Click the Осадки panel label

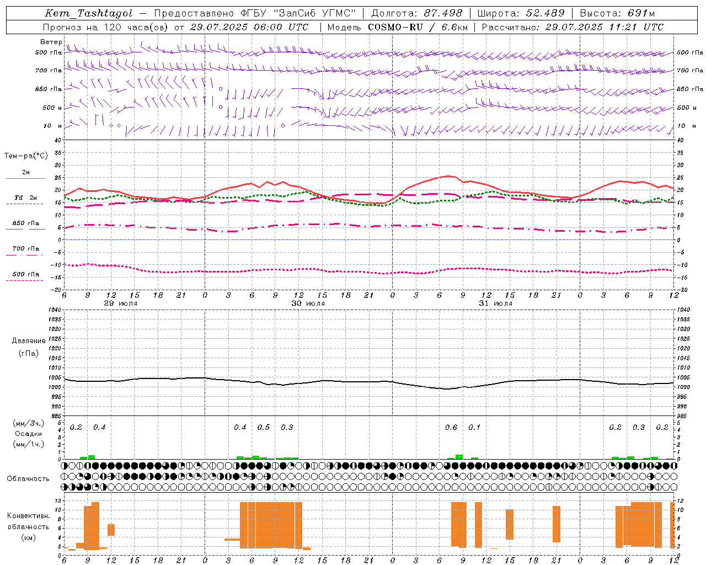29,434
